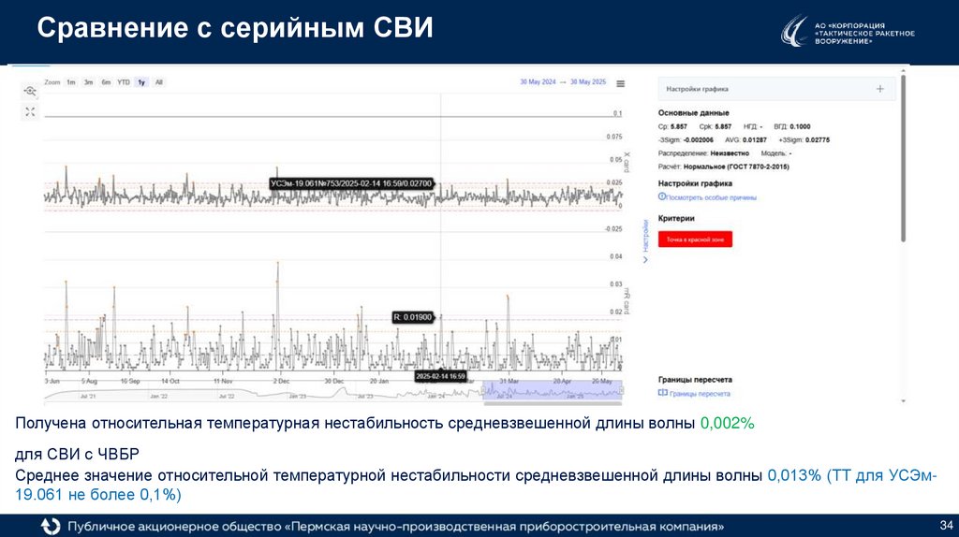Click the circular arrows logo in the footer
This screenshot has width=959, height=537.
(x=51, y=526)
